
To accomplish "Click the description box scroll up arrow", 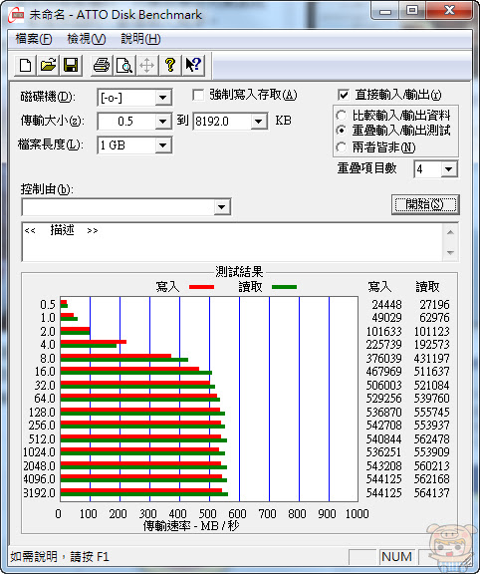I will 450,232.
